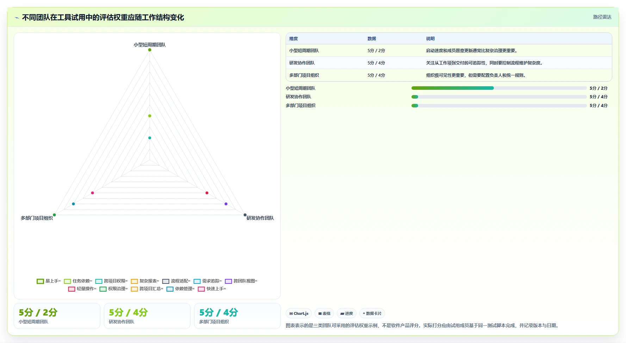
Task: Click the 路径雷达 label in the header
Action: 602,17
